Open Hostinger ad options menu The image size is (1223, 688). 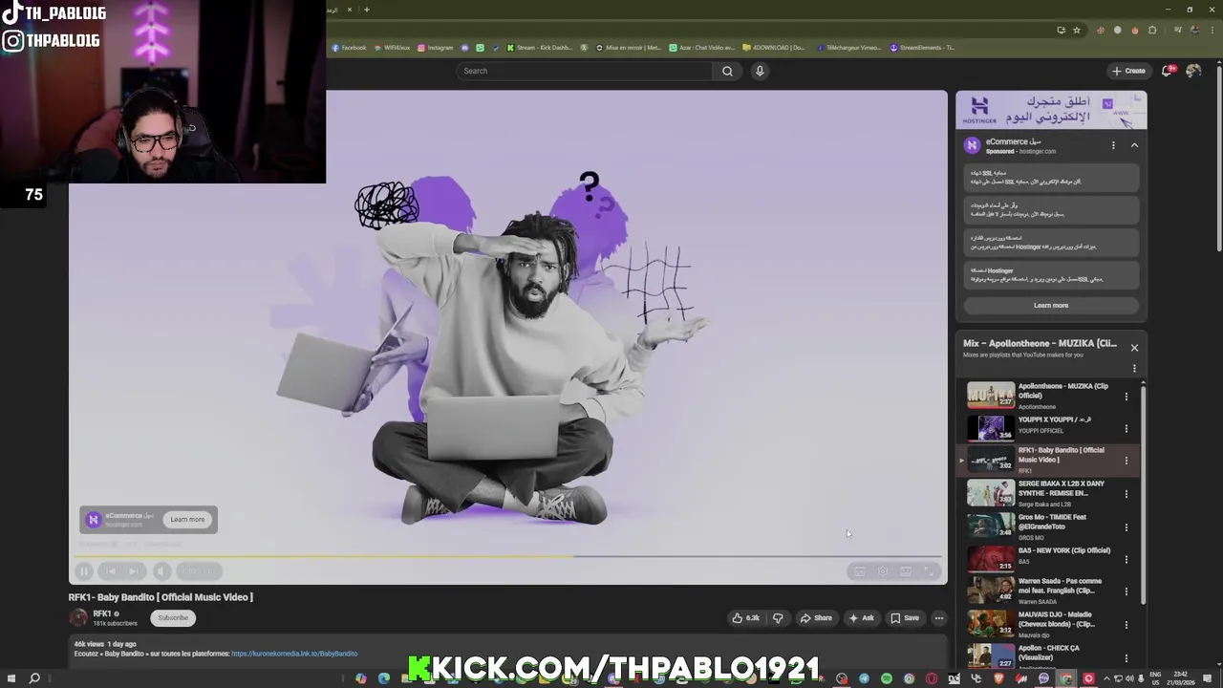click(x=1113, y=145)
